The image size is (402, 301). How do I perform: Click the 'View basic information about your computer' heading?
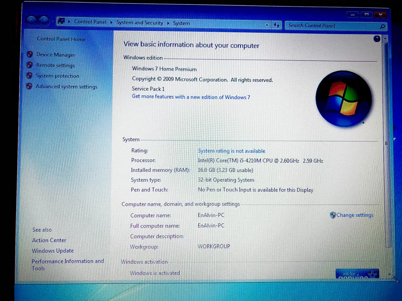(x=191, y=45)
